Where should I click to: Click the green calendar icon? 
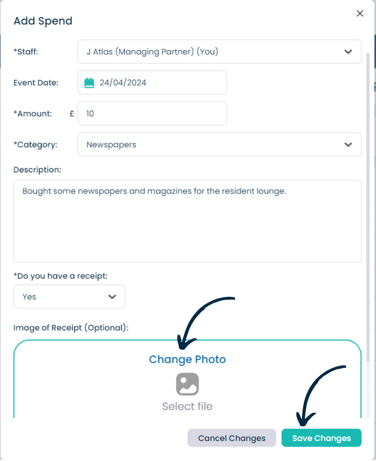click(89, 82)
